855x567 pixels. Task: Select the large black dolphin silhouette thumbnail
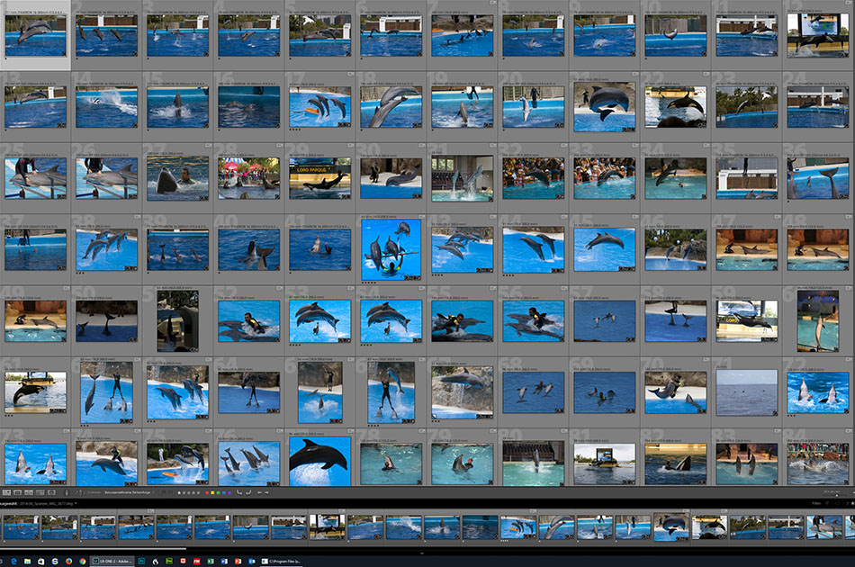pos(319,459)
